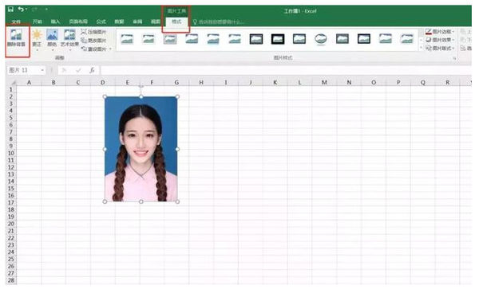This screenshot has height=293, width=479.
Task: Expand the Name Box dropdown arrow
Action: coord(42,70)
